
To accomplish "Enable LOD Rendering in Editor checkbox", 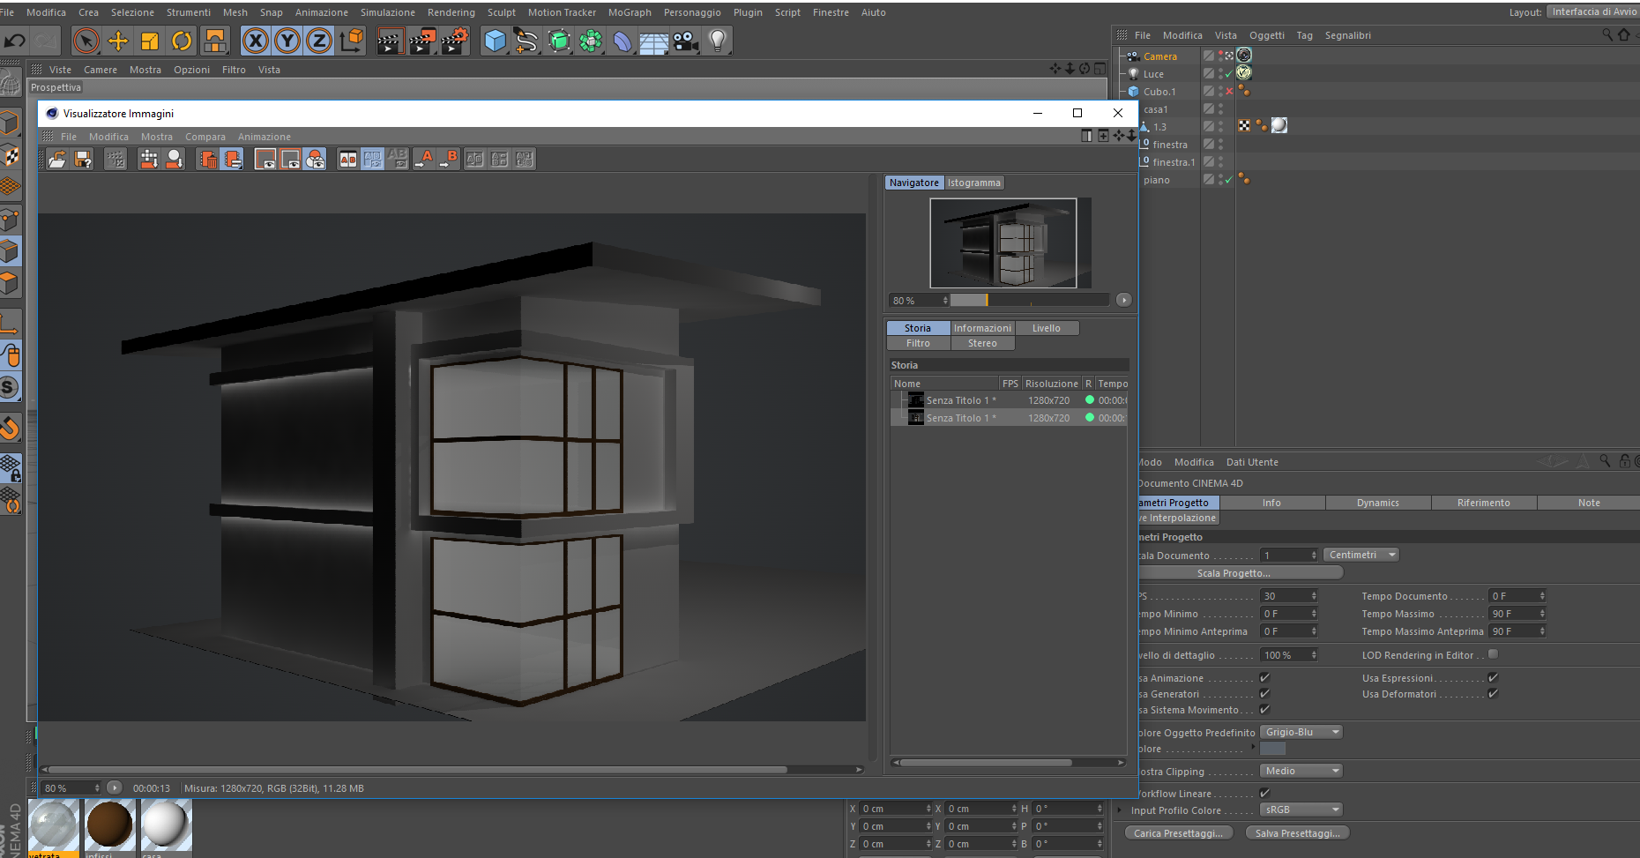I will [x=1493, y=654].
